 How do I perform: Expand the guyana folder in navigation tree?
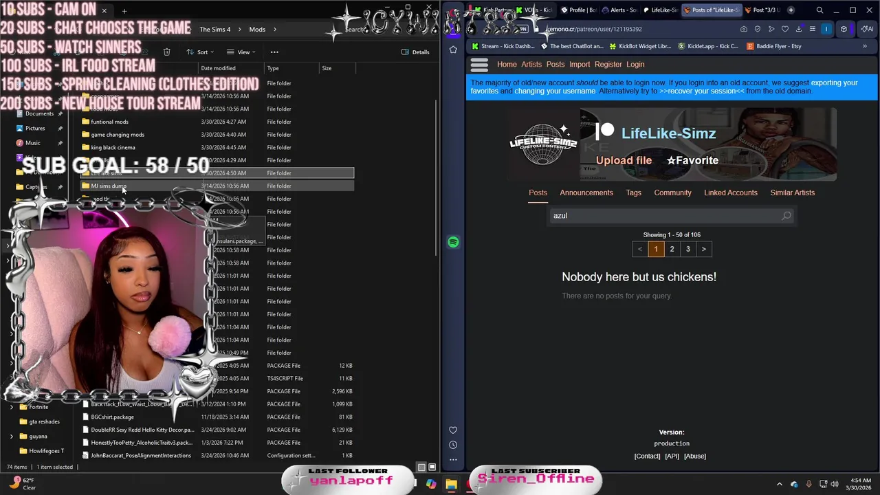tap(12, 436)
